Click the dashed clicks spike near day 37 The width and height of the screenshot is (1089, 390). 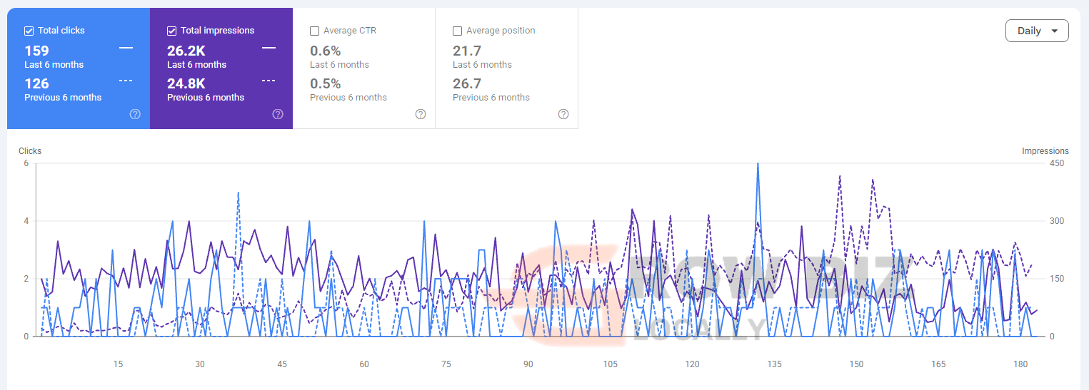[x=238, y=193]
